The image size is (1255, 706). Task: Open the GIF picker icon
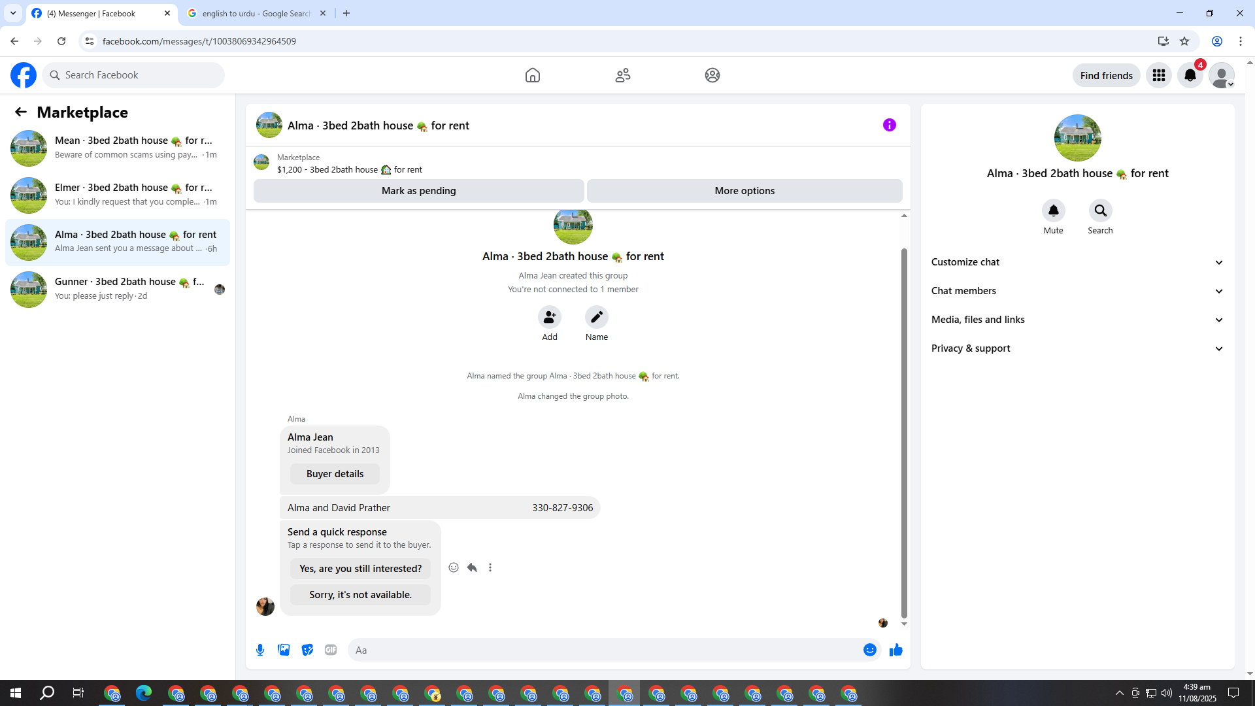coord(331,650)
